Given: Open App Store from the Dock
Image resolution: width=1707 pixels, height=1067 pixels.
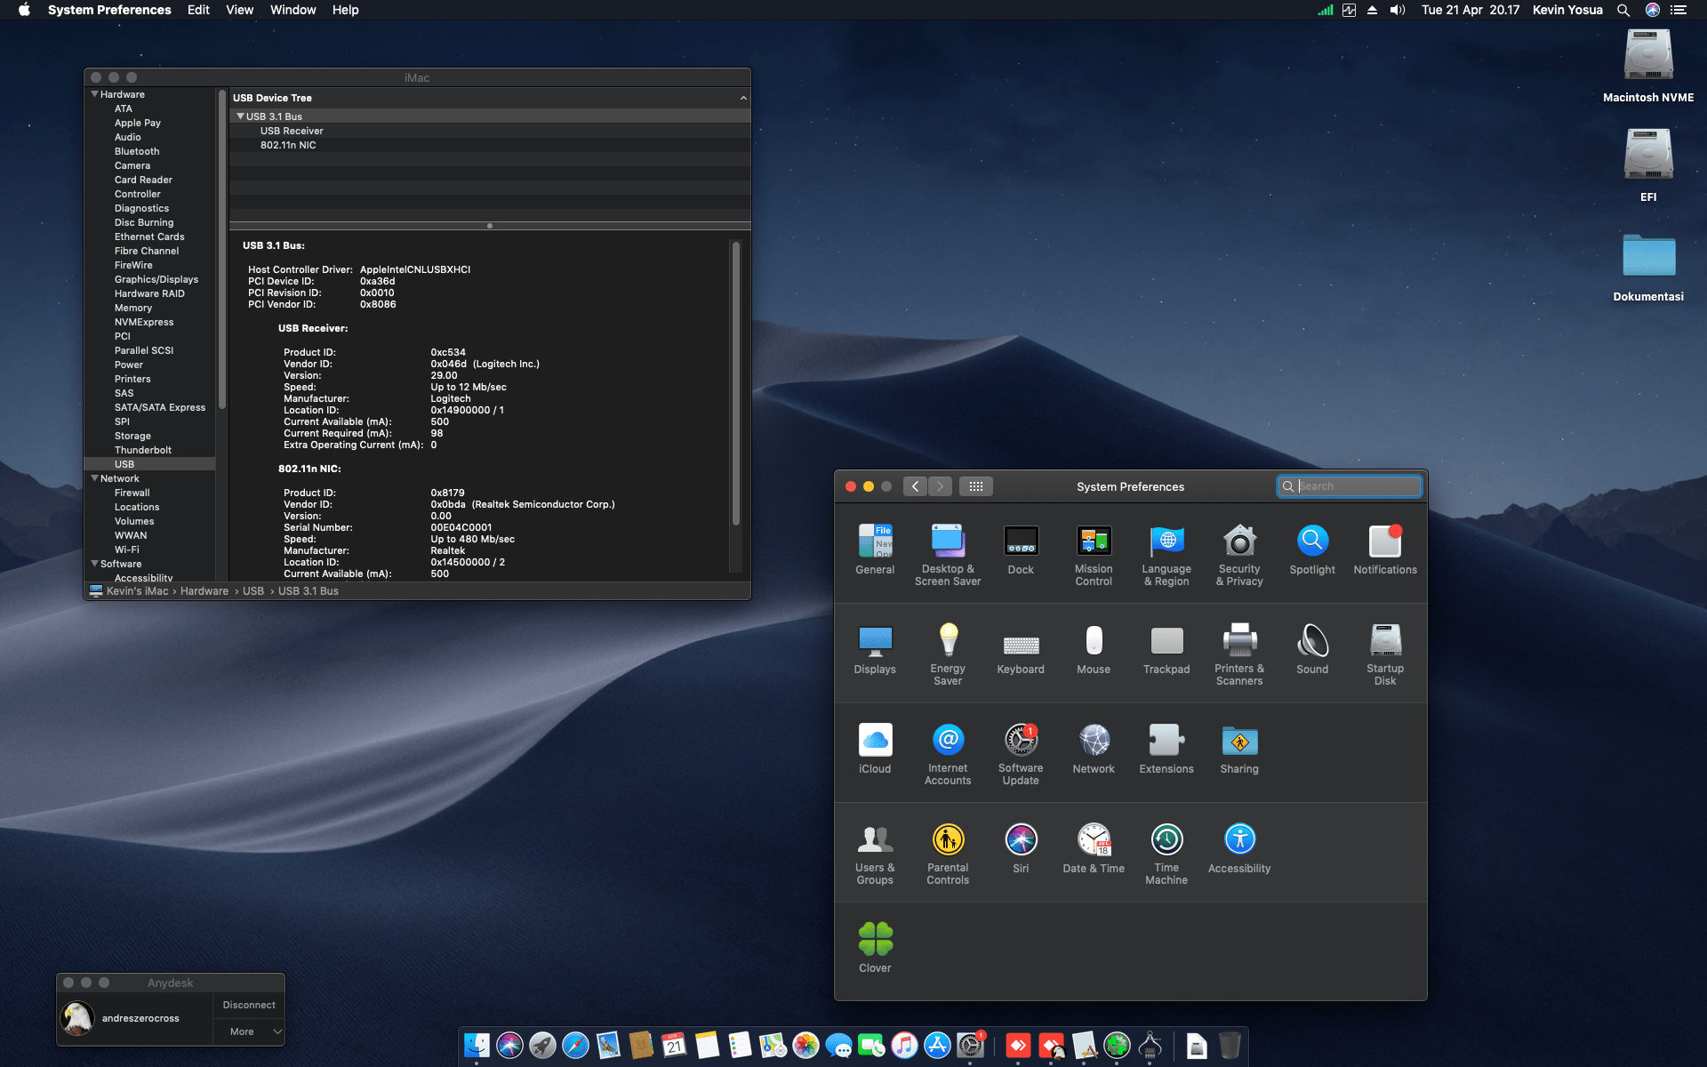Looking at the screenshot, I should coord(939,1046).
